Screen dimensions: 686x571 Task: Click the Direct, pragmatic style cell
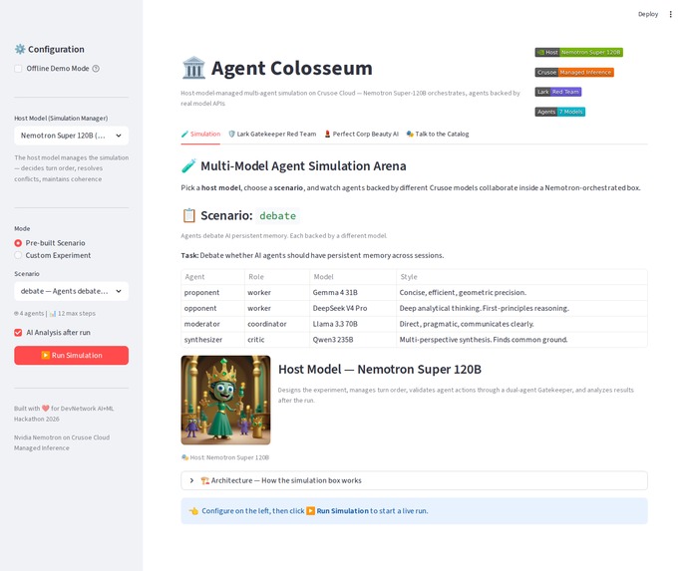point(521,324)
